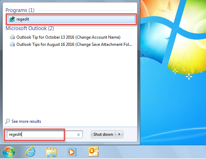Open Windows Explorer folder from the taskbar
206x159 pixels.
(x=51, y=152)
